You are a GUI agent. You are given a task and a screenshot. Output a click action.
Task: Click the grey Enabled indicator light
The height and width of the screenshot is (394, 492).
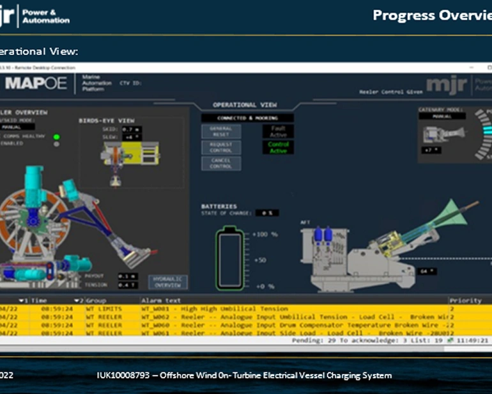[56, 144]
